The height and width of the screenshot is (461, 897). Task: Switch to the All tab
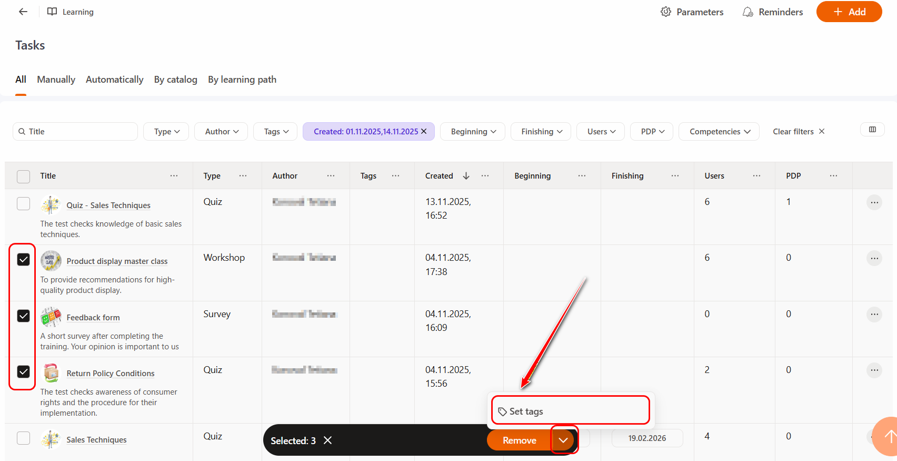[21, 80]
